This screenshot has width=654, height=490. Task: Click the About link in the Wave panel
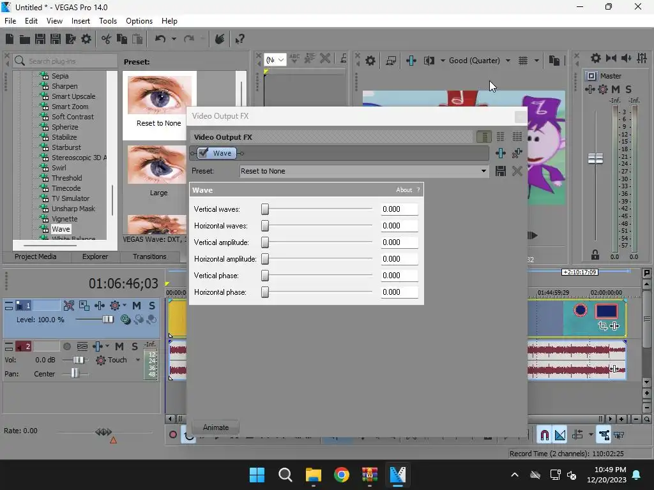tap(404, 190)
